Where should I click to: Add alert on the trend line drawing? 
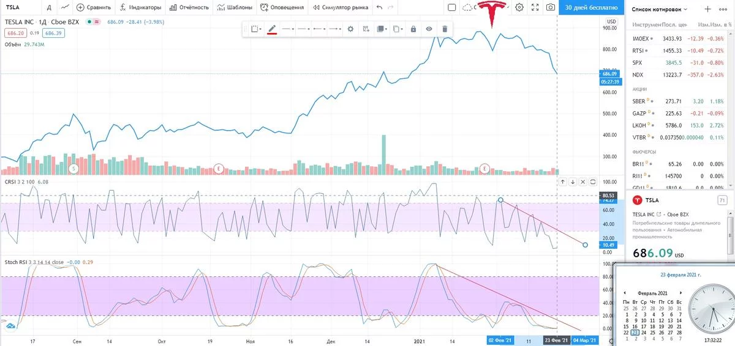[x=366, y=29]
